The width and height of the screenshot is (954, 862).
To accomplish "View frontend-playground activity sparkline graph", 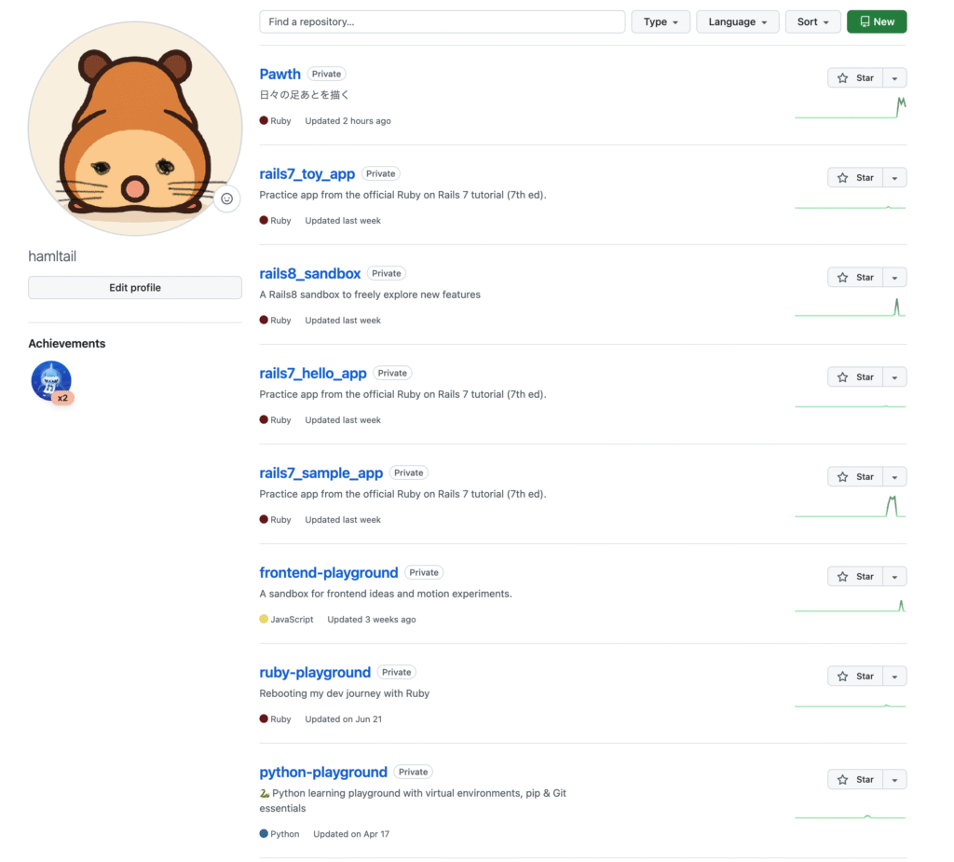I will pos(851,606).
